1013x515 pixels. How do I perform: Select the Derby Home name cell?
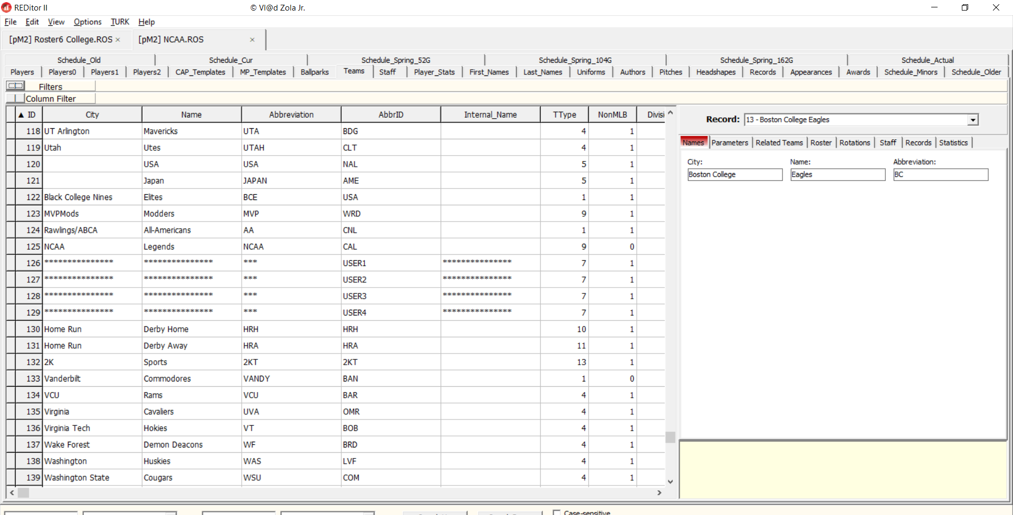coord(192,329)
